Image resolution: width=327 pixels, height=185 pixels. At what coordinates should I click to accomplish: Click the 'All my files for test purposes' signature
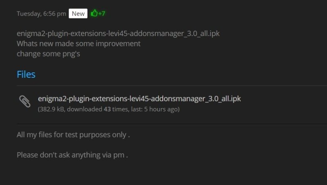(73, 135)
